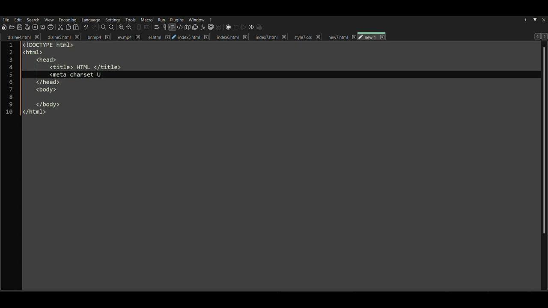Open the Search menu
This screenshot has width=548, height=308.
pyautogui.click(x=33, y=20)
